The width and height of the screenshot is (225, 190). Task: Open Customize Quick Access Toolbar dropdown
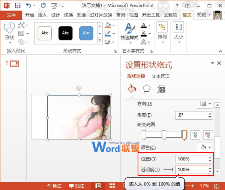pos(63,6)
